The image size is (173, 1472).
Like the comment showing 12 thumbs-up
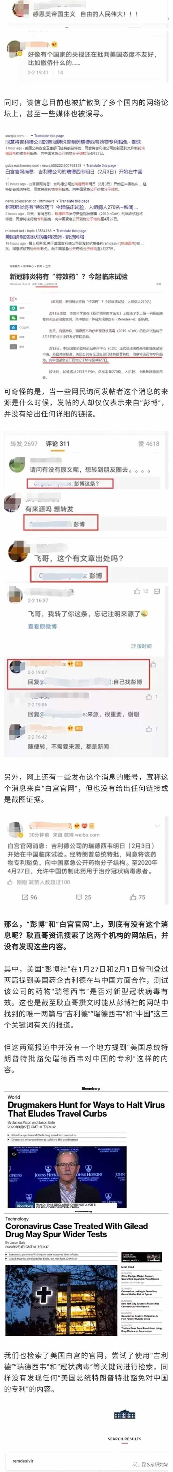coord(140,592)
